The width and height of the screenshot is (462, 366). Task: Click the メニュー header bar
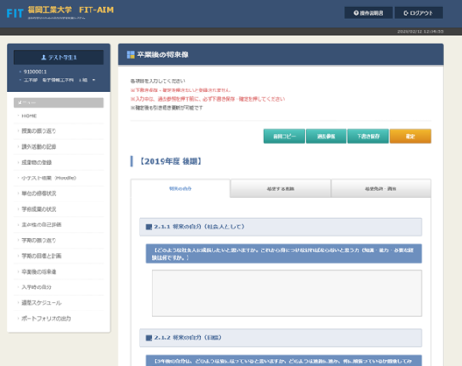click(59, 103)
